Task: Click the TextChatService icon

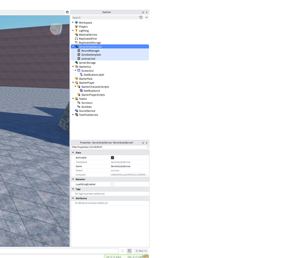Action: point(76,115)
